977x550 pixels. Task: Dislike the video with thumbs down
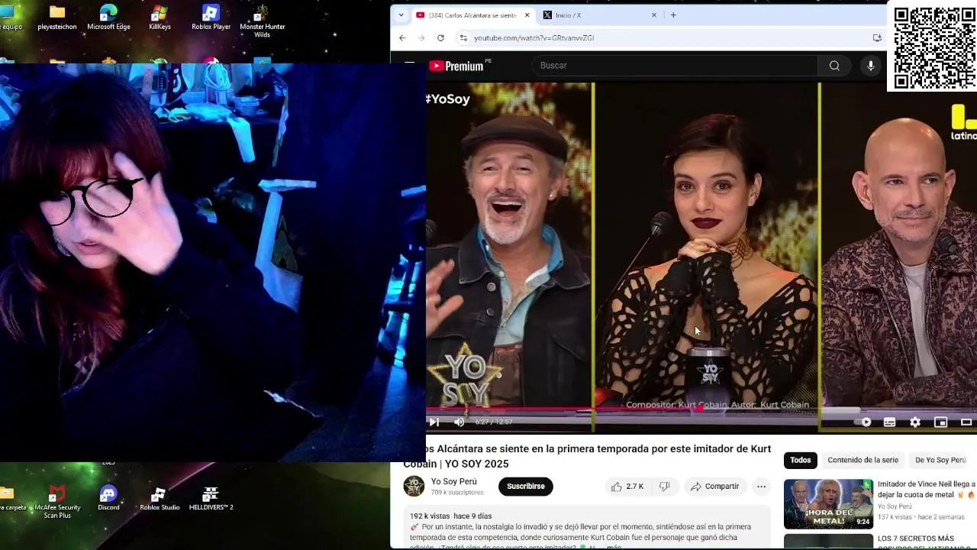point(664,487)
